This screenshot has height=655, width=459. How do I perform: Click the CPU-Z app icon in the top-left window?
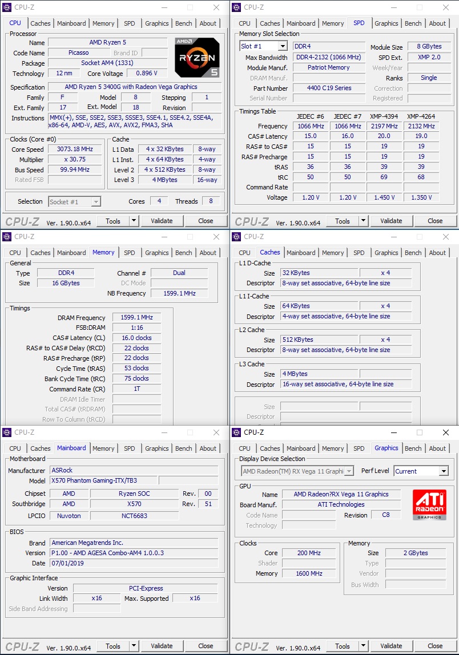click(7, 7)
